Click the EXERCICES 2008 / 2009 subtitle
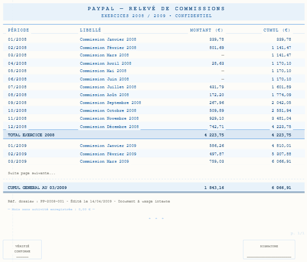Image resolution: width=307 pixels, height=262 pixels. (156, 16)
